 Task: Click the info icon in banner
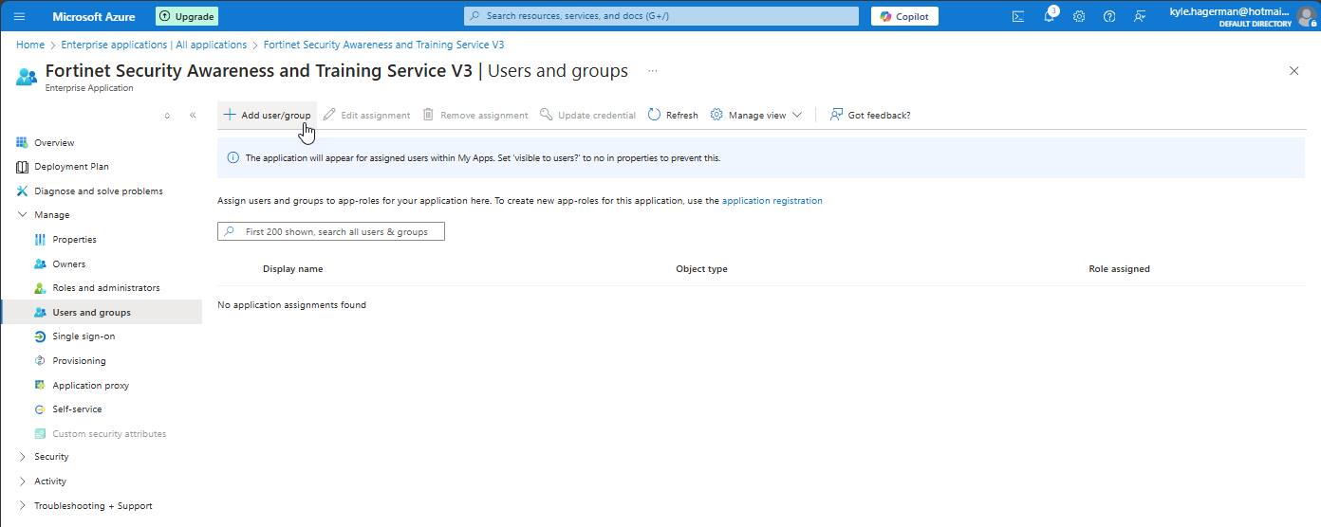(x=233, y=158)
